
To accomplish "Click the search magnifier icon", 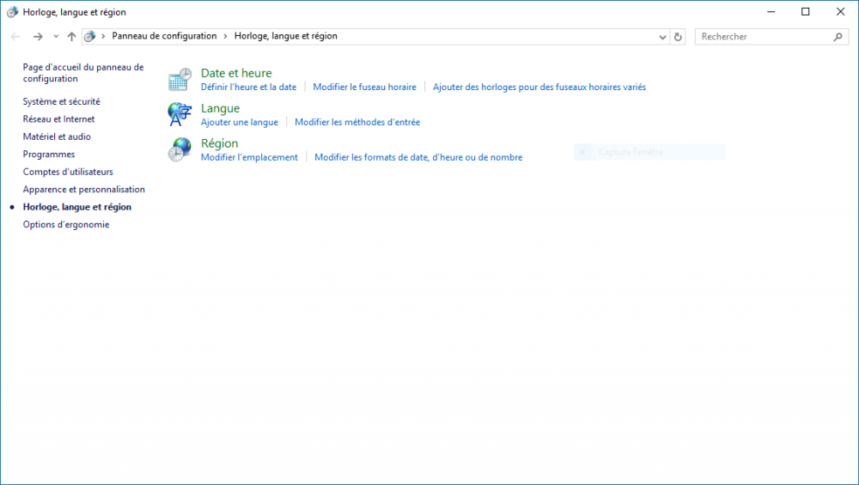I will pyautogui.click(x=838, y=37).
